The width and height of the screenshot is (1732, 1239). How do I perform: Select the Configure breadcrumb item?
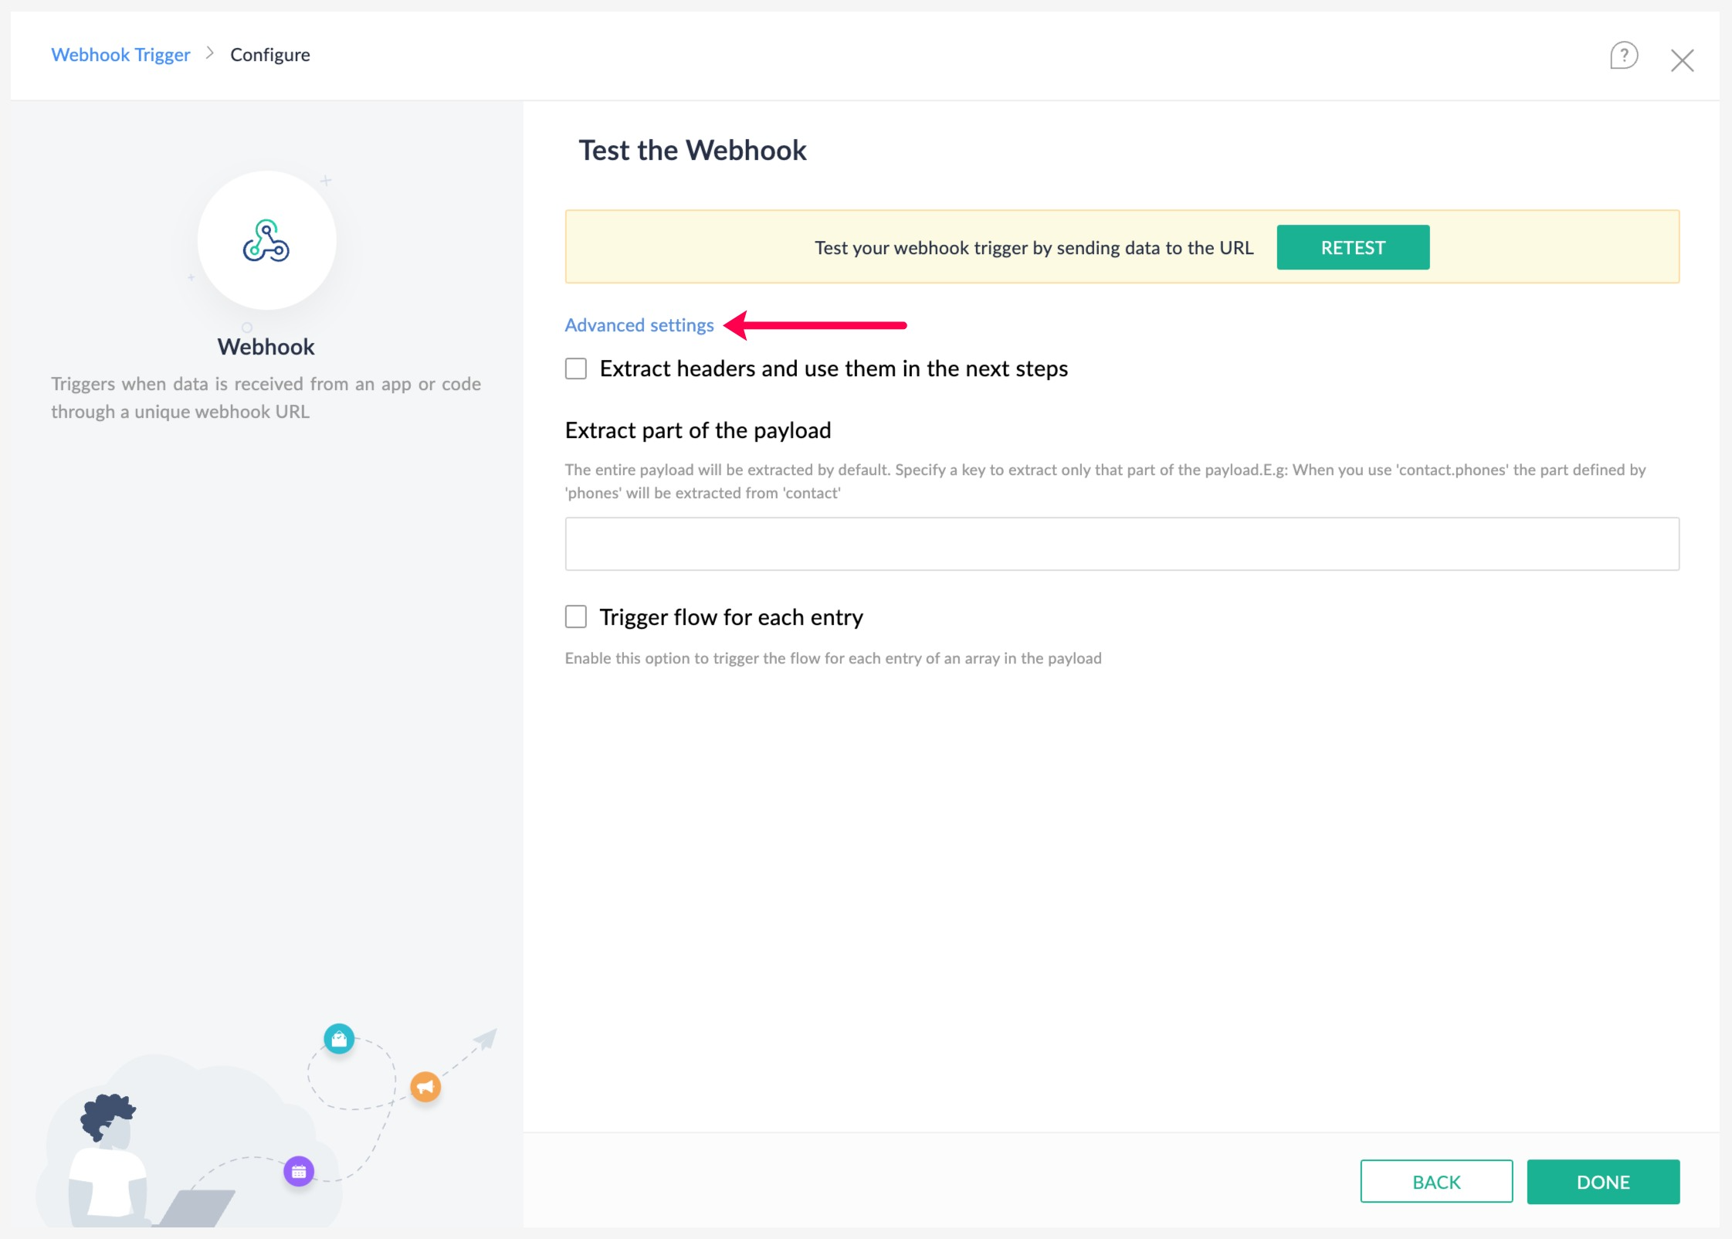click(270, 54)
